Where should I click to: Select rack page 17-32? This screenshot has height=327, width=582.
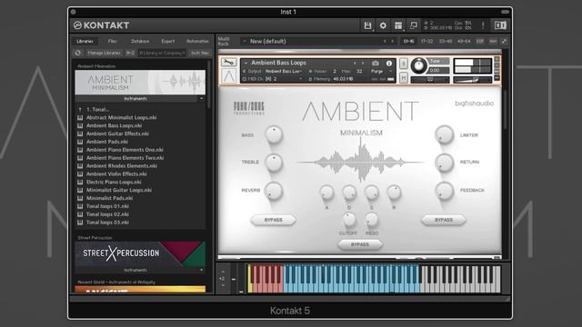pyautogui.click(x=426, y=41)
